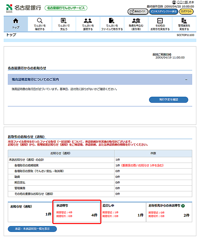Screen dimensions: 200x238
Task: Open でんさいを確認する magnifier menu
Action: (x=40, y=24)
